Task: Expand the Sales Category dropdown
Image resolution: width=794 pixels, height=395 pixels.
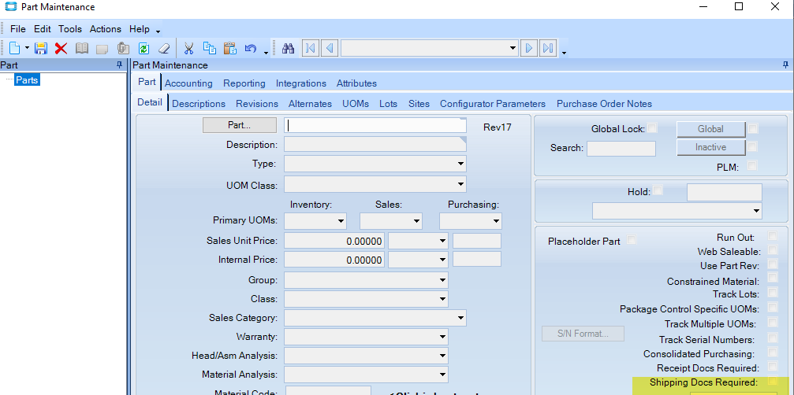Action: 460,318
